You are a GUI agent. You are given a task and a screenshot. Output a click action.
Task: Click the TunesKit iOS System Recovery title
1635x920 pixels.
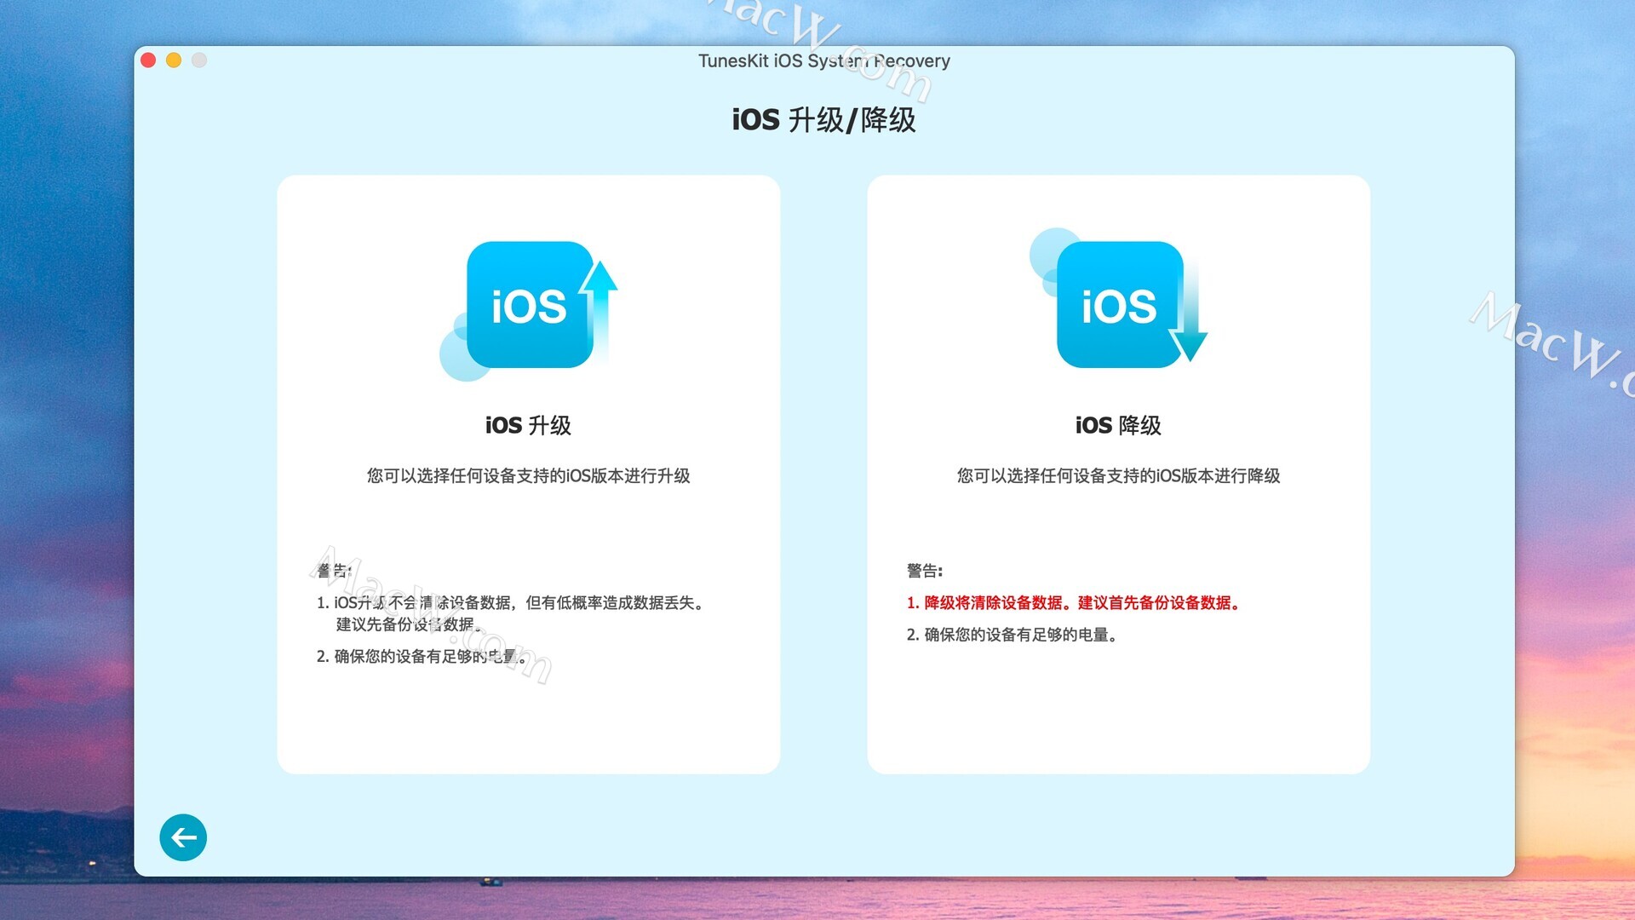pos(823,60)
